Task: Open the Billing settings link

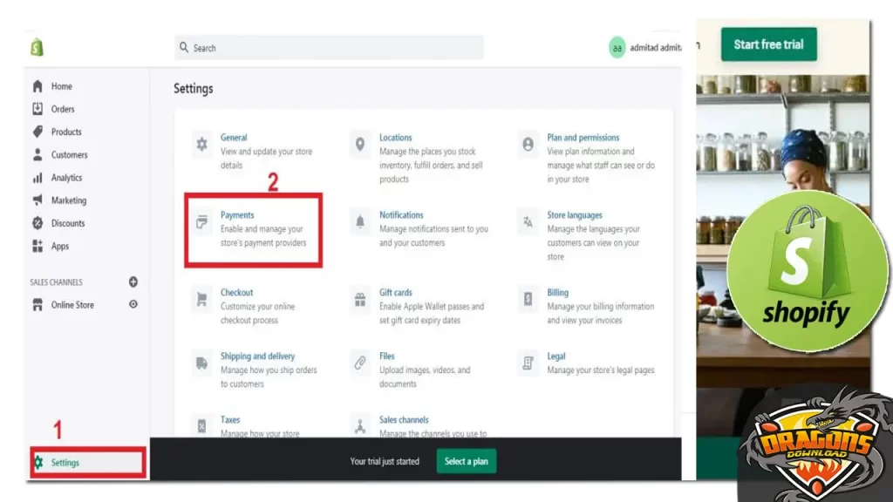Action: tap(557, 293)
